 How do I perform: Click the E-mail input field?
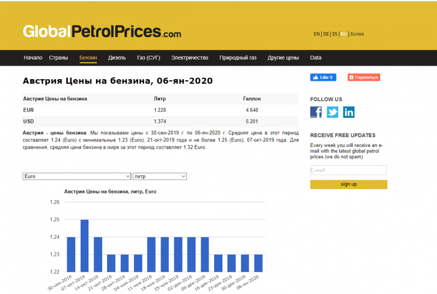coord(348,170)
